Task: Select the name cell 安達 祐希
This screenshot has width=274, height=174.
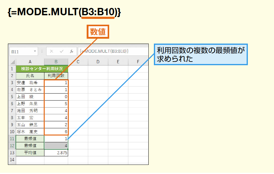Action: [30, 83]
